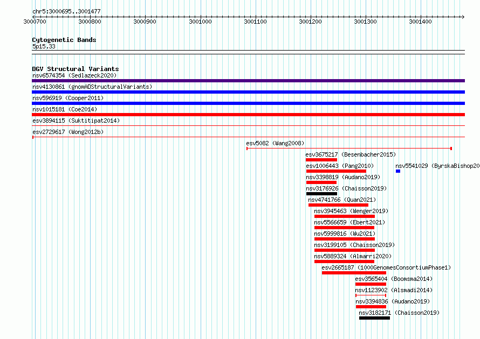Image resolution: width=480 pixels, height=339 pixels.
Task: Click red bar under esv1006443 (Pang2010)
Action: [336, 171]
